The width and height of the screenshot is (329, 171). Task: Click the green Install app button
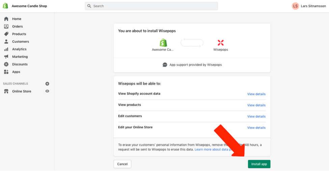click(259, 164)
